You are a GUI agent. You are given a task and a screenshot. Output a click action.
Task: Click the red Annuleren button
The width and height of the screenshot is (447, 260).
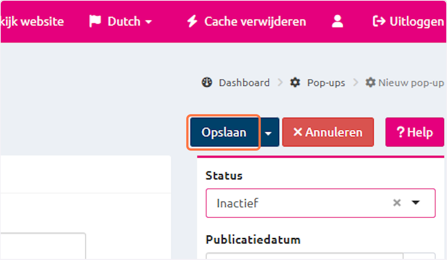pos(328,132)
